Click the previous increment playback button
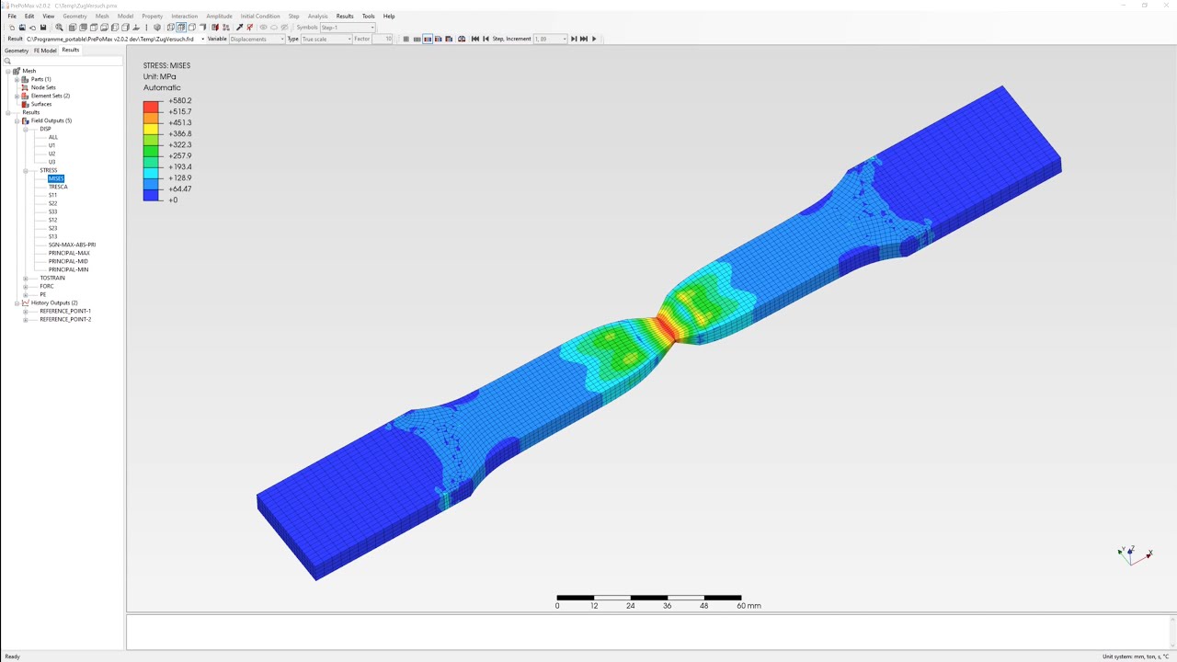1177x662 pixels. point(486,39)
